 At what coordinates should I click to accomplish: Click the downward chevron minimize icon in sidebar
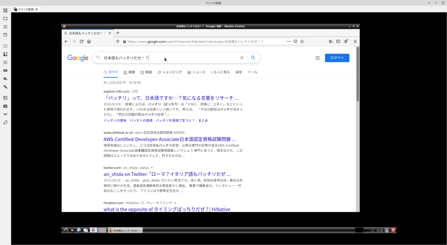click(x=5, y=114)
